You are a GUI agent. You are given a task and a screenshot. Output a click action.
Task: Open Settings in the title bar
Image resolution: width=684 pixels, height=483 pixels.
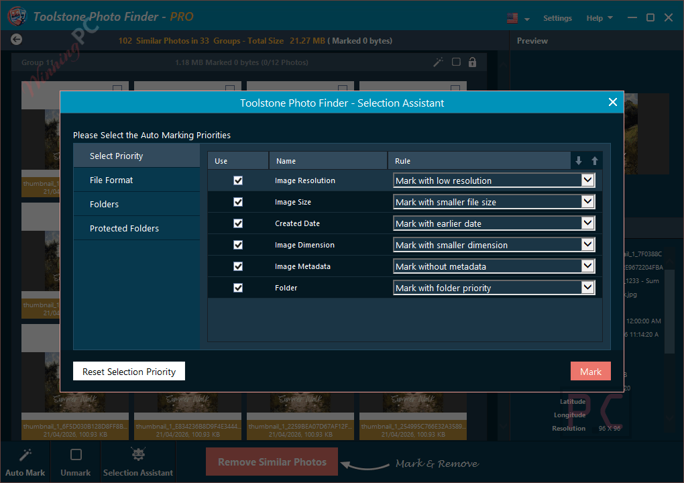point(557,18)
